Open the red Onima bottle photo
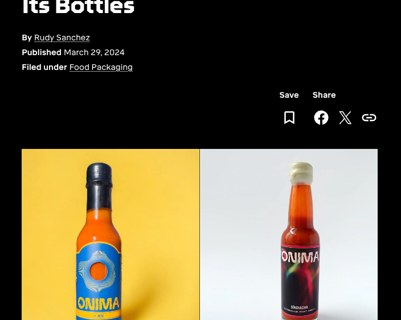The width and height of the screenshot is (401, 320). click(342, 227)
